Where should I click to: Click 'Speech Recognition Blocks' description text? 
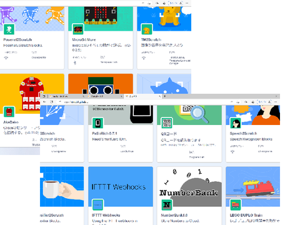coord(251,139)
